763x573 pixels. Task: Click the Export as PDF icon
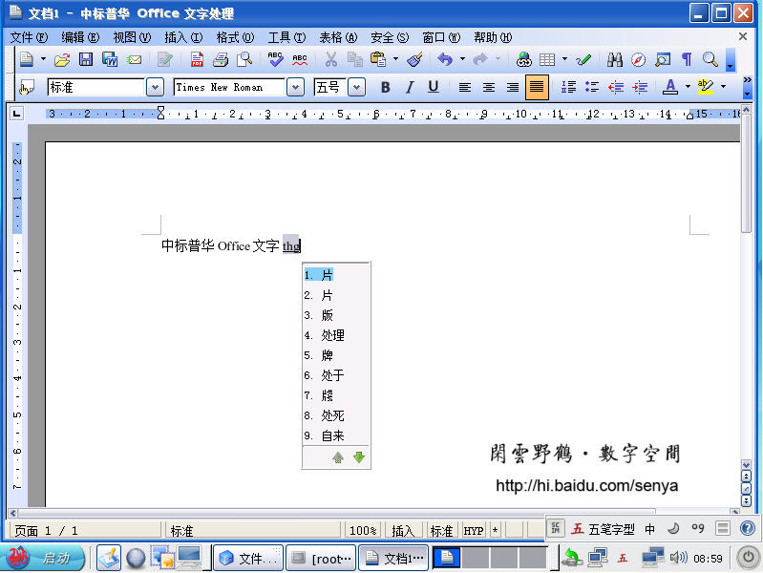tap(197, 59)
